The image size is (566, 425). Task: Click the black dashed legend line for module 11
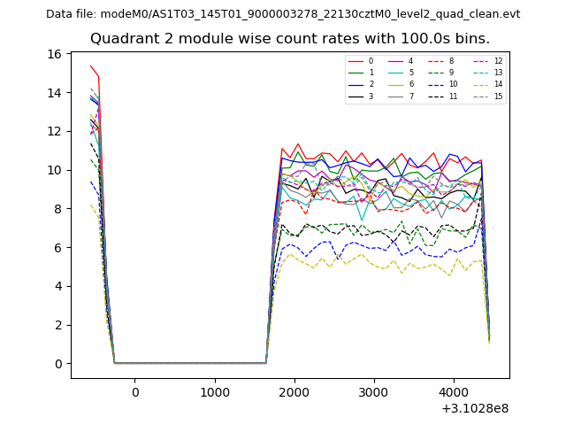436,96
